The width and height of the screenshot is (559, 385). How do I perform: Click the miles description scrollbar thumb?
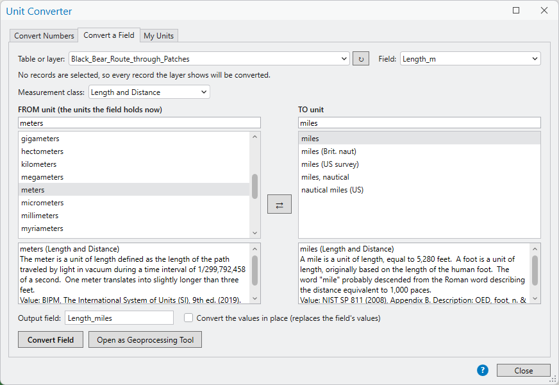[535, 271]
